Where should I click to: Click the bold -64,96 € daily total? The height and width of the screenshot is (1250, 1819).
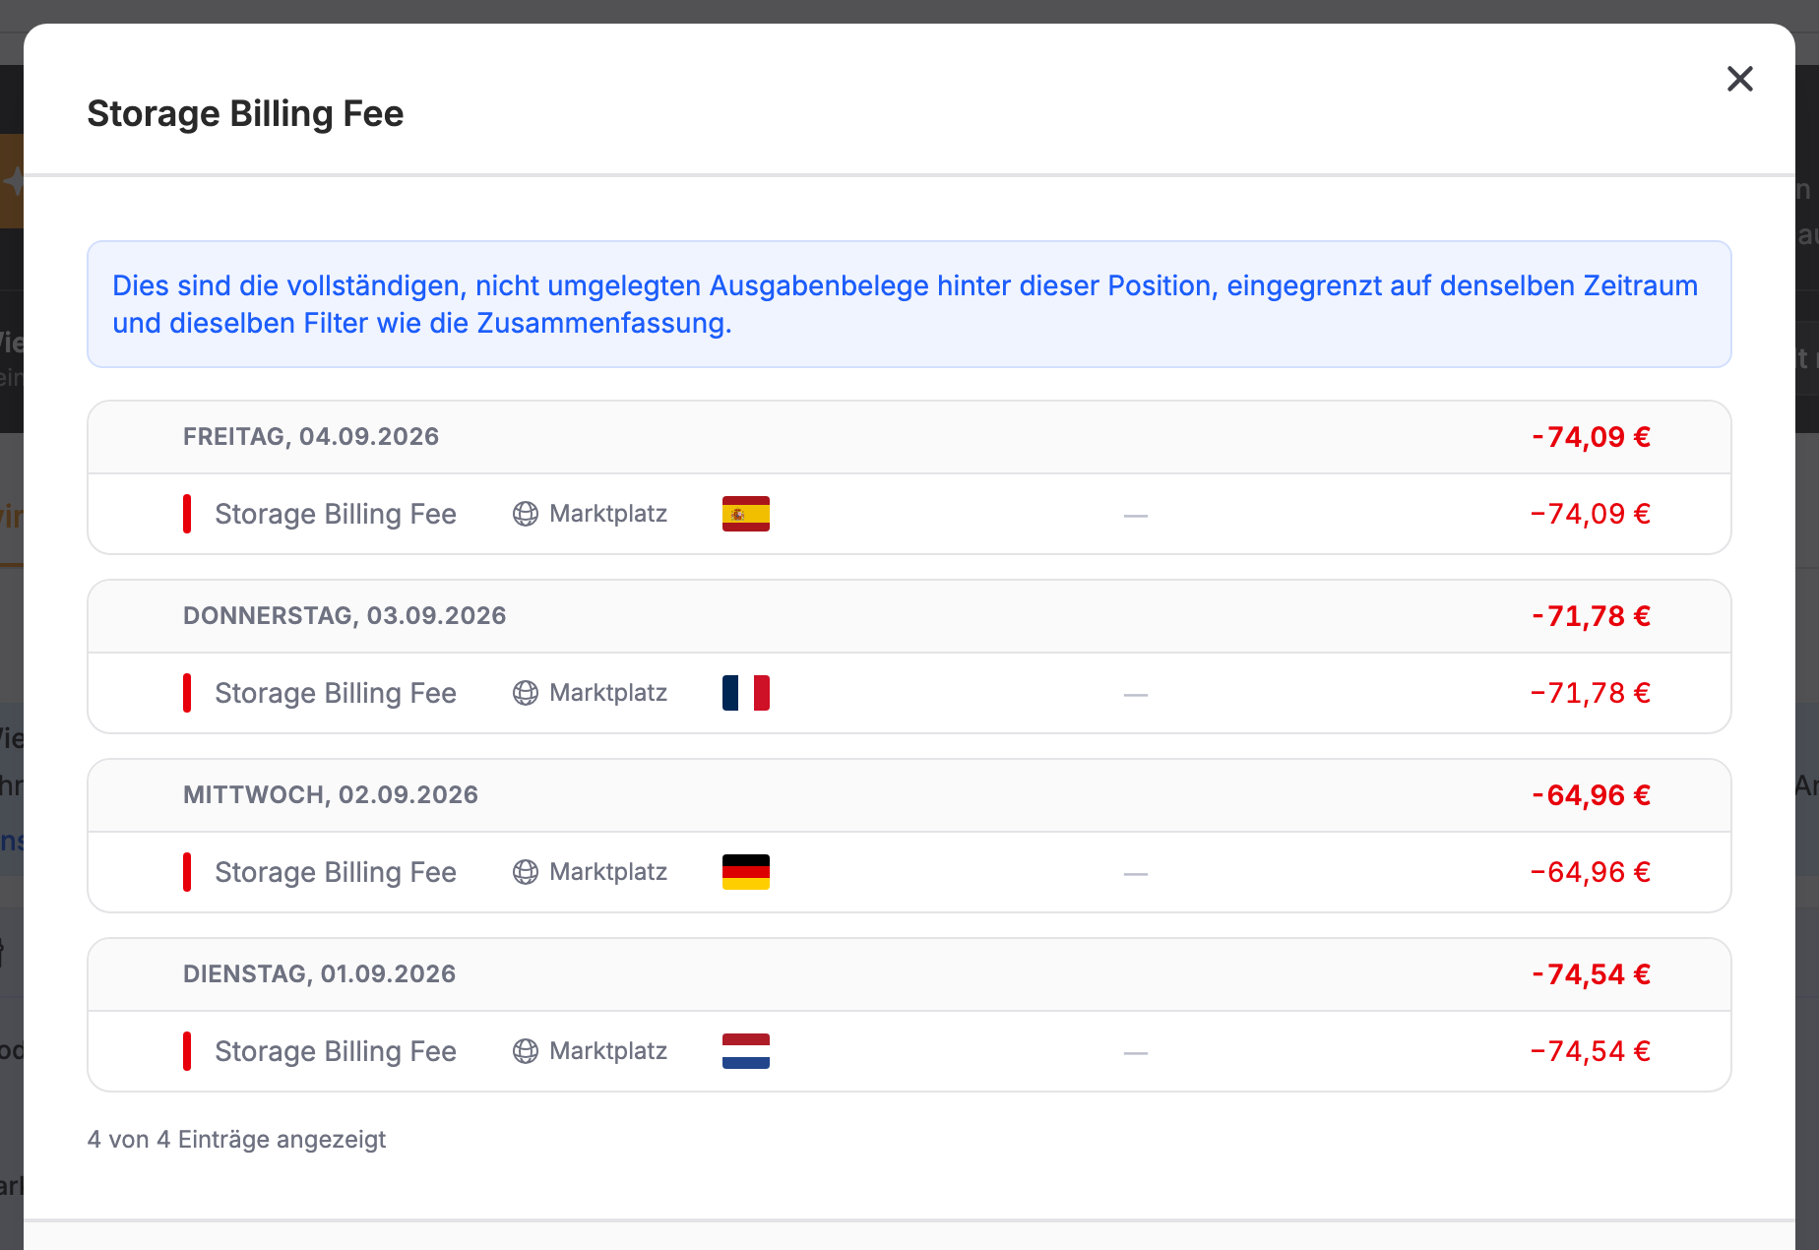1591,795
